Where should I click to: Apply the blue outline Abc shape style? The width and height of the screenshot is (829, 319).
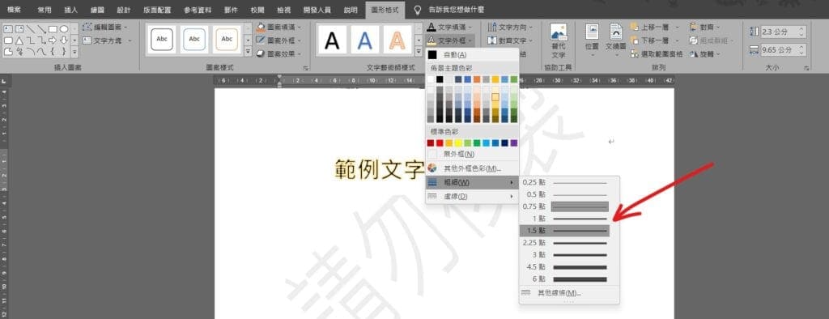click(x=194, y=39)
